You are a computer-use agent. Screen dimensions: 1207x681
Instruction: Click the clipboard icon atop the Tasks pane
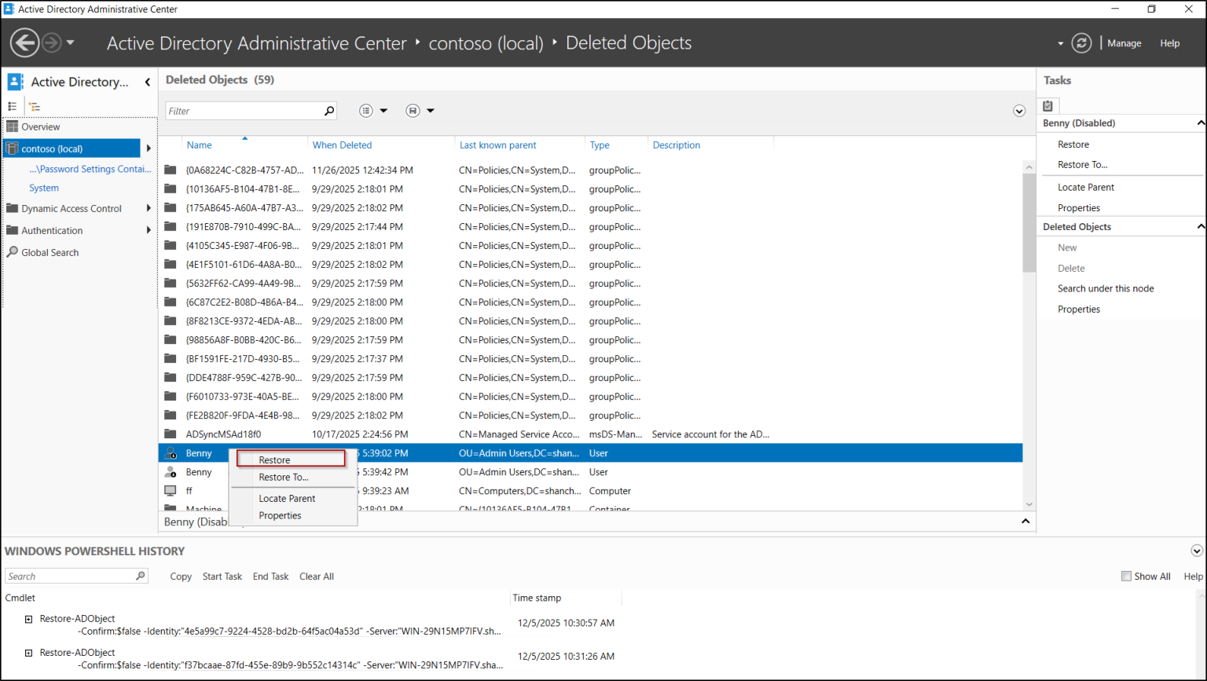click(1047, 104)
